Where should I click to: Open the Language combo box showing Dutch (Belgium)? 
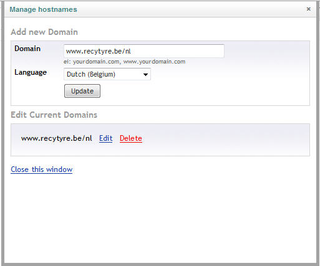[x=107, y=74]
